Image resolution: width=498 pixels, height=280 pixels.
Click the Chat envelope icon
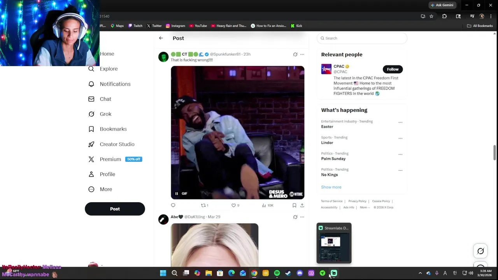(x=91, y=99)
